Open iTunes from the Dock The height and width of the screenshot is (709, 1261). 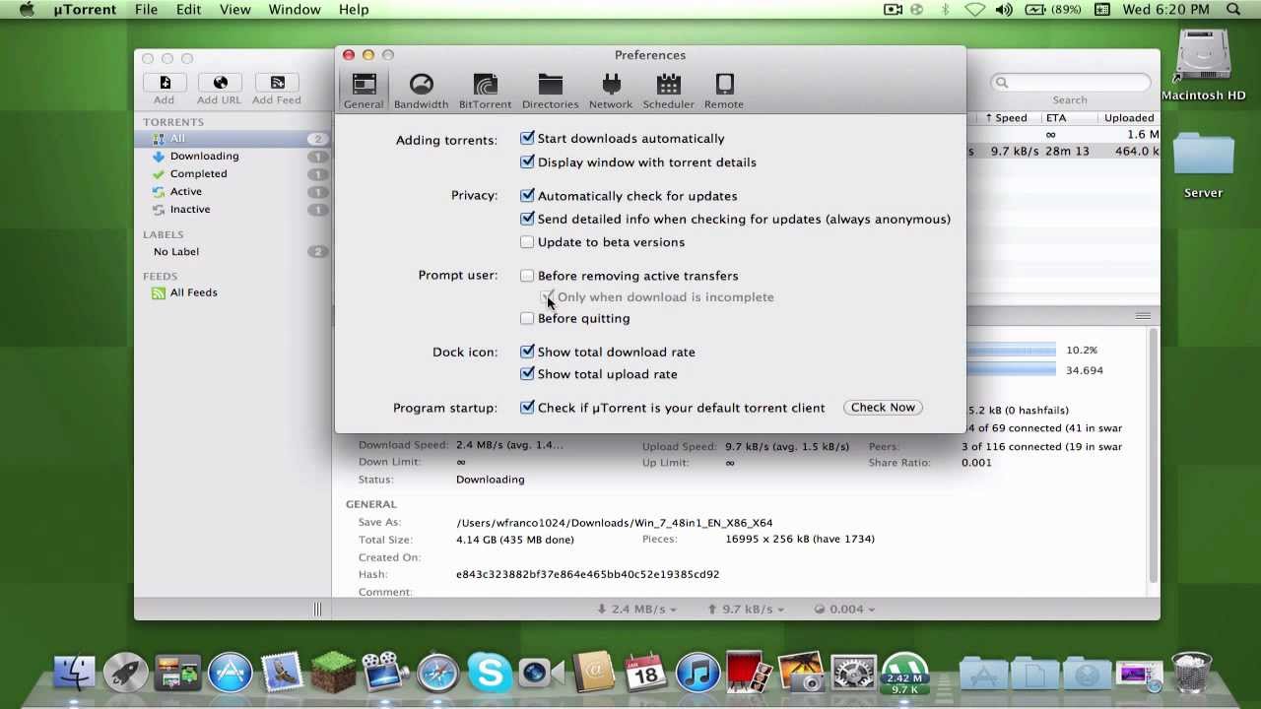697,673
